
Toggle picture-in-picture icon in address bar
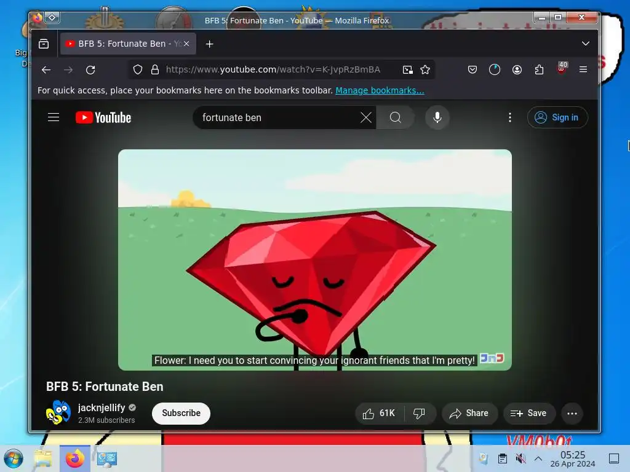point(407,70)
